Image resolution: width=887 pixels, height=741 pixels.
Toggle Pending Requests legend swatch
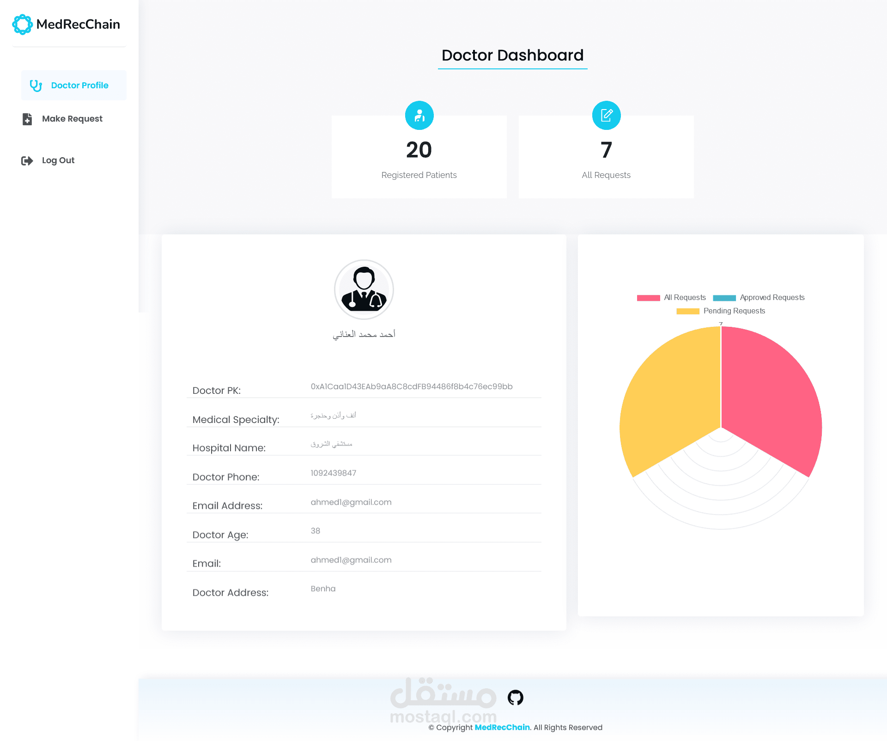(x=687, y=311)
